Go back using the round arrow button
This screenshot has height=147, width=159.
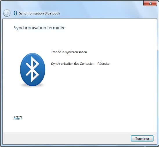tap(7, 13)
